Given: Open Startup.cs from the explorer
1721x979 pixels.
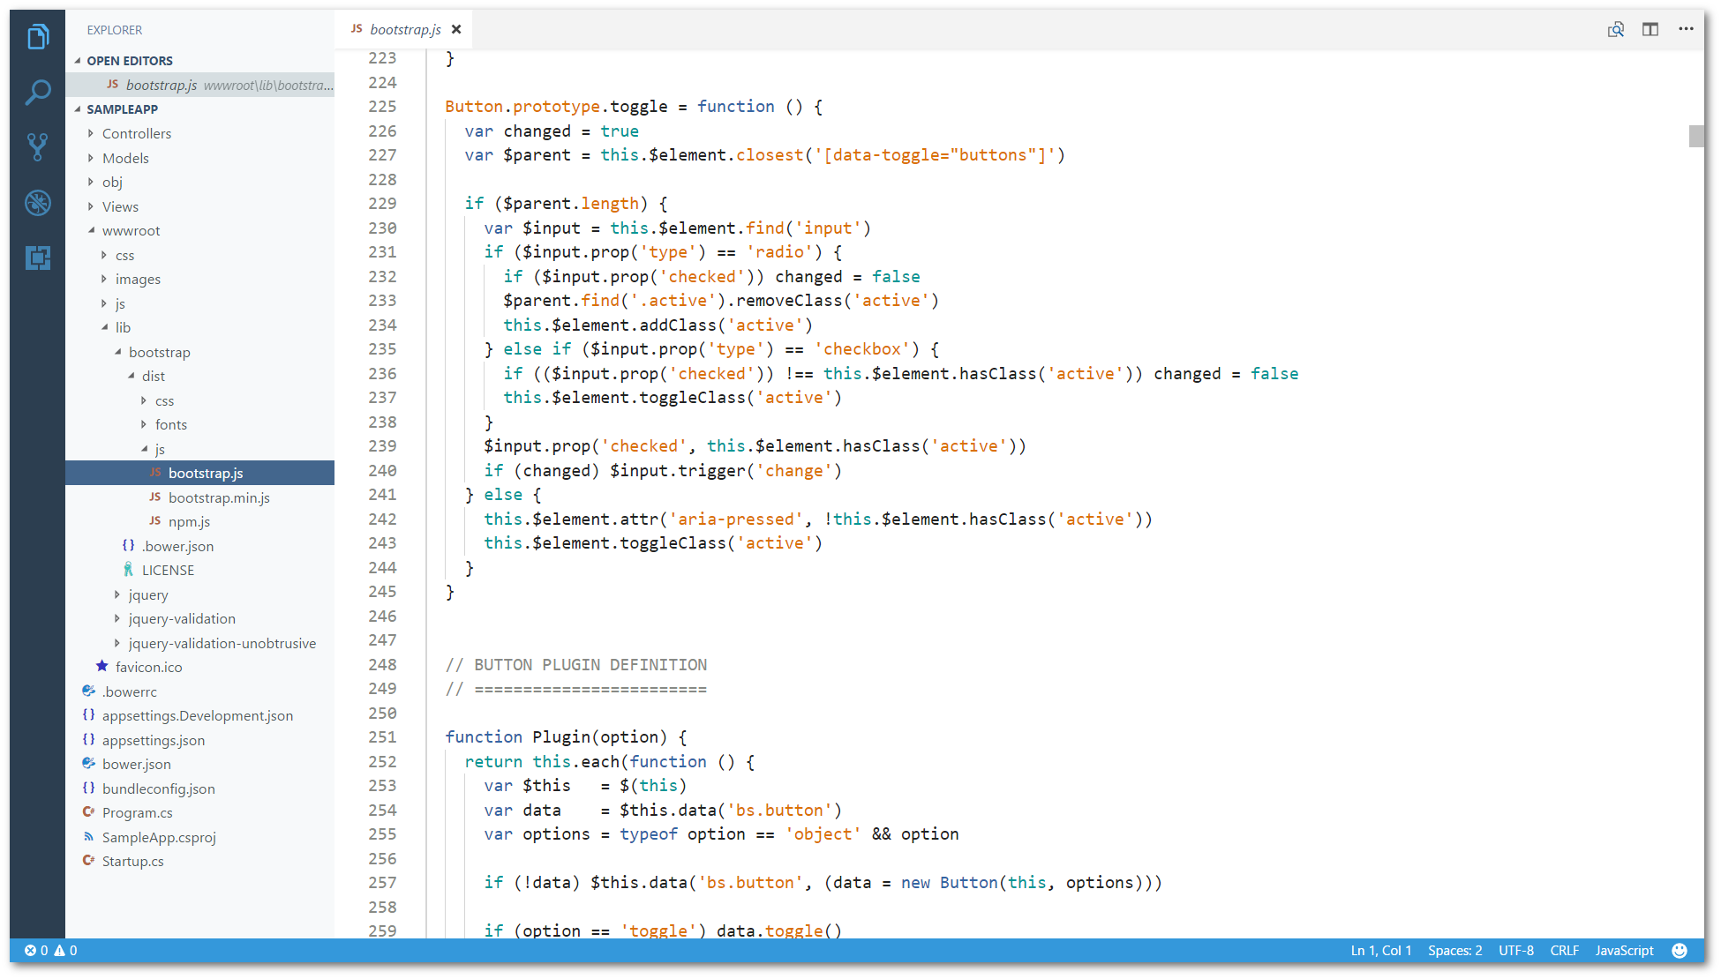Looking at the screenshot, I should click(x=132, y=861).
